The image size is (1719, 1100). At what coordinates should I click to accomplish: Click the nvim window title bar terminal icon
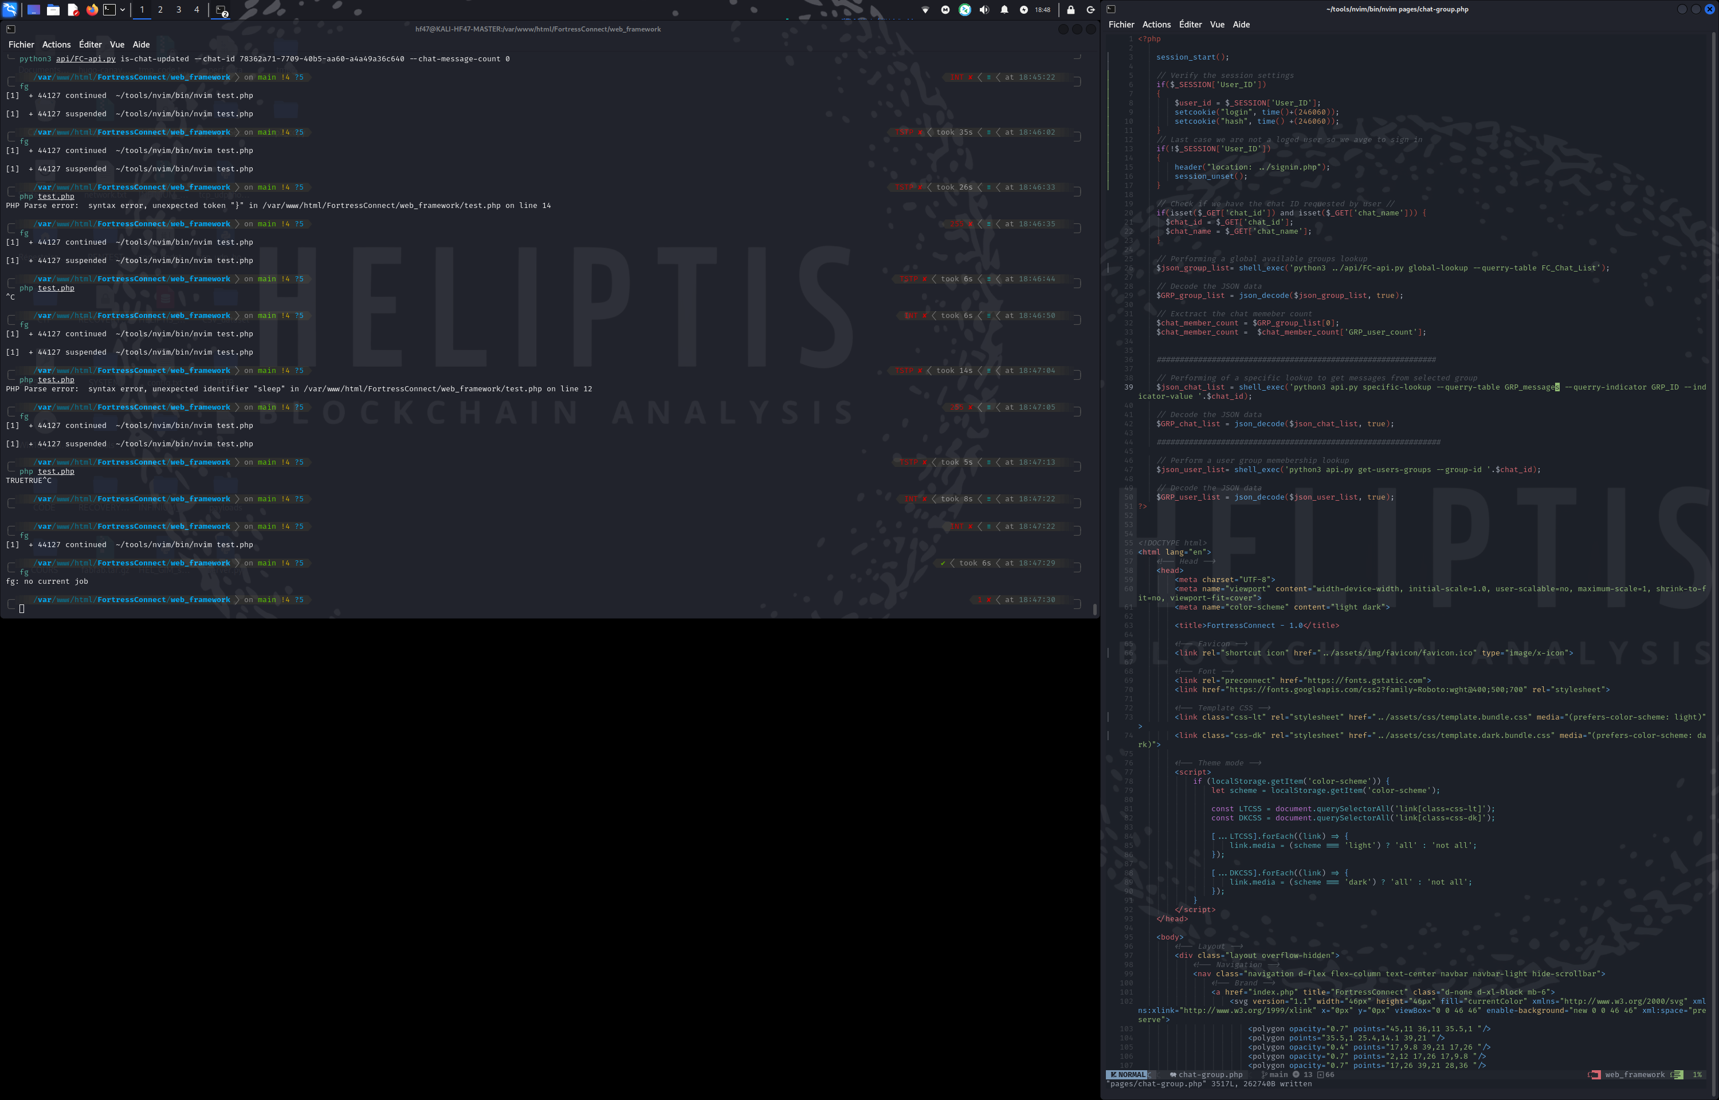coord(1110,9)
